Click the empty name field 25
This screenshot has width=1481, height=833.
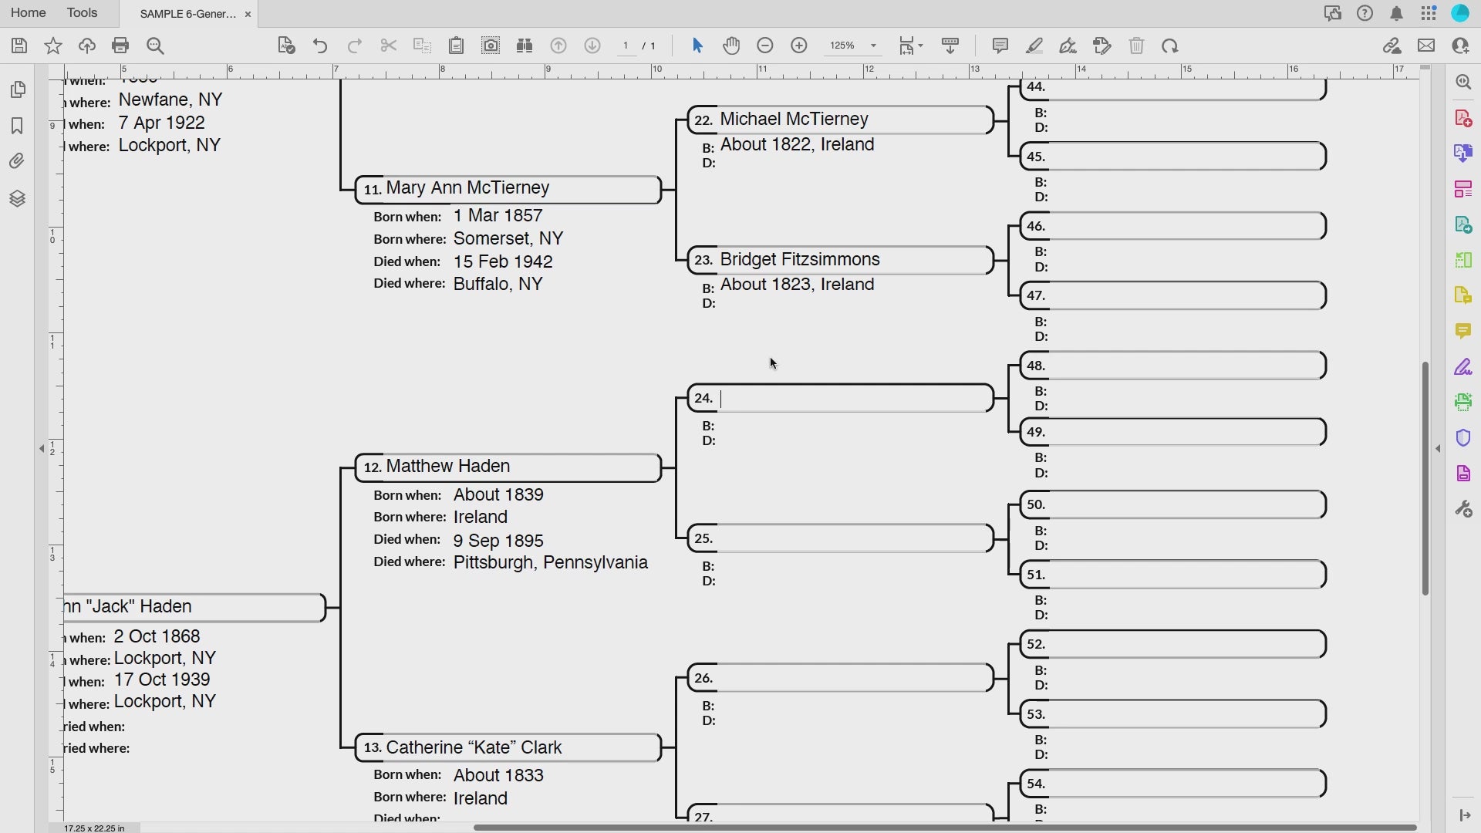pyautogui.click(x=852, y=538)
